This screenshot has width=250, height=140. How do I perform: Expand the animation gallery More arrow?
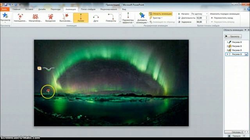click(x=120, y=21)
